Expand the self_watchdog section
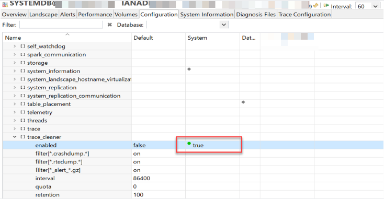The image size is (384, 199). click(x=15, y=46)
